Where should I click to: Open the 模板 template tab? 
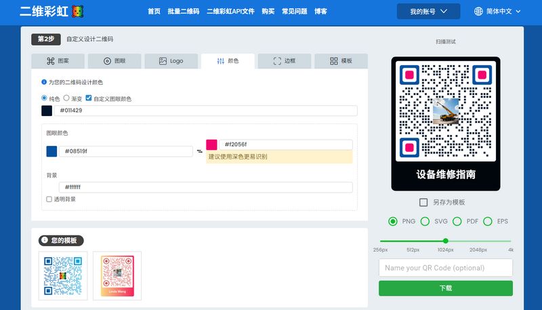coord(341,61)
